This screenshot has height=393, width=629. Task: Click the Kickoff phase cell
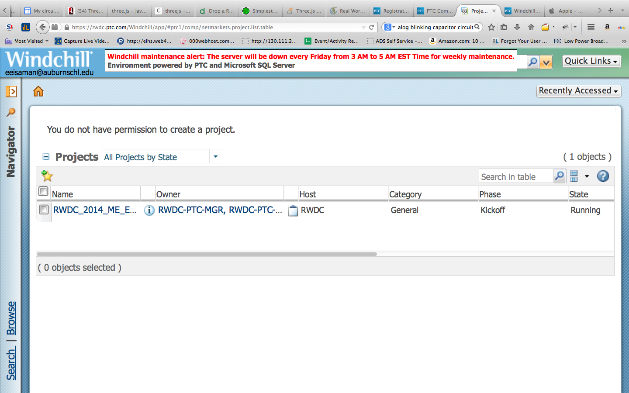pyautogui.click(x=493, y=210)
